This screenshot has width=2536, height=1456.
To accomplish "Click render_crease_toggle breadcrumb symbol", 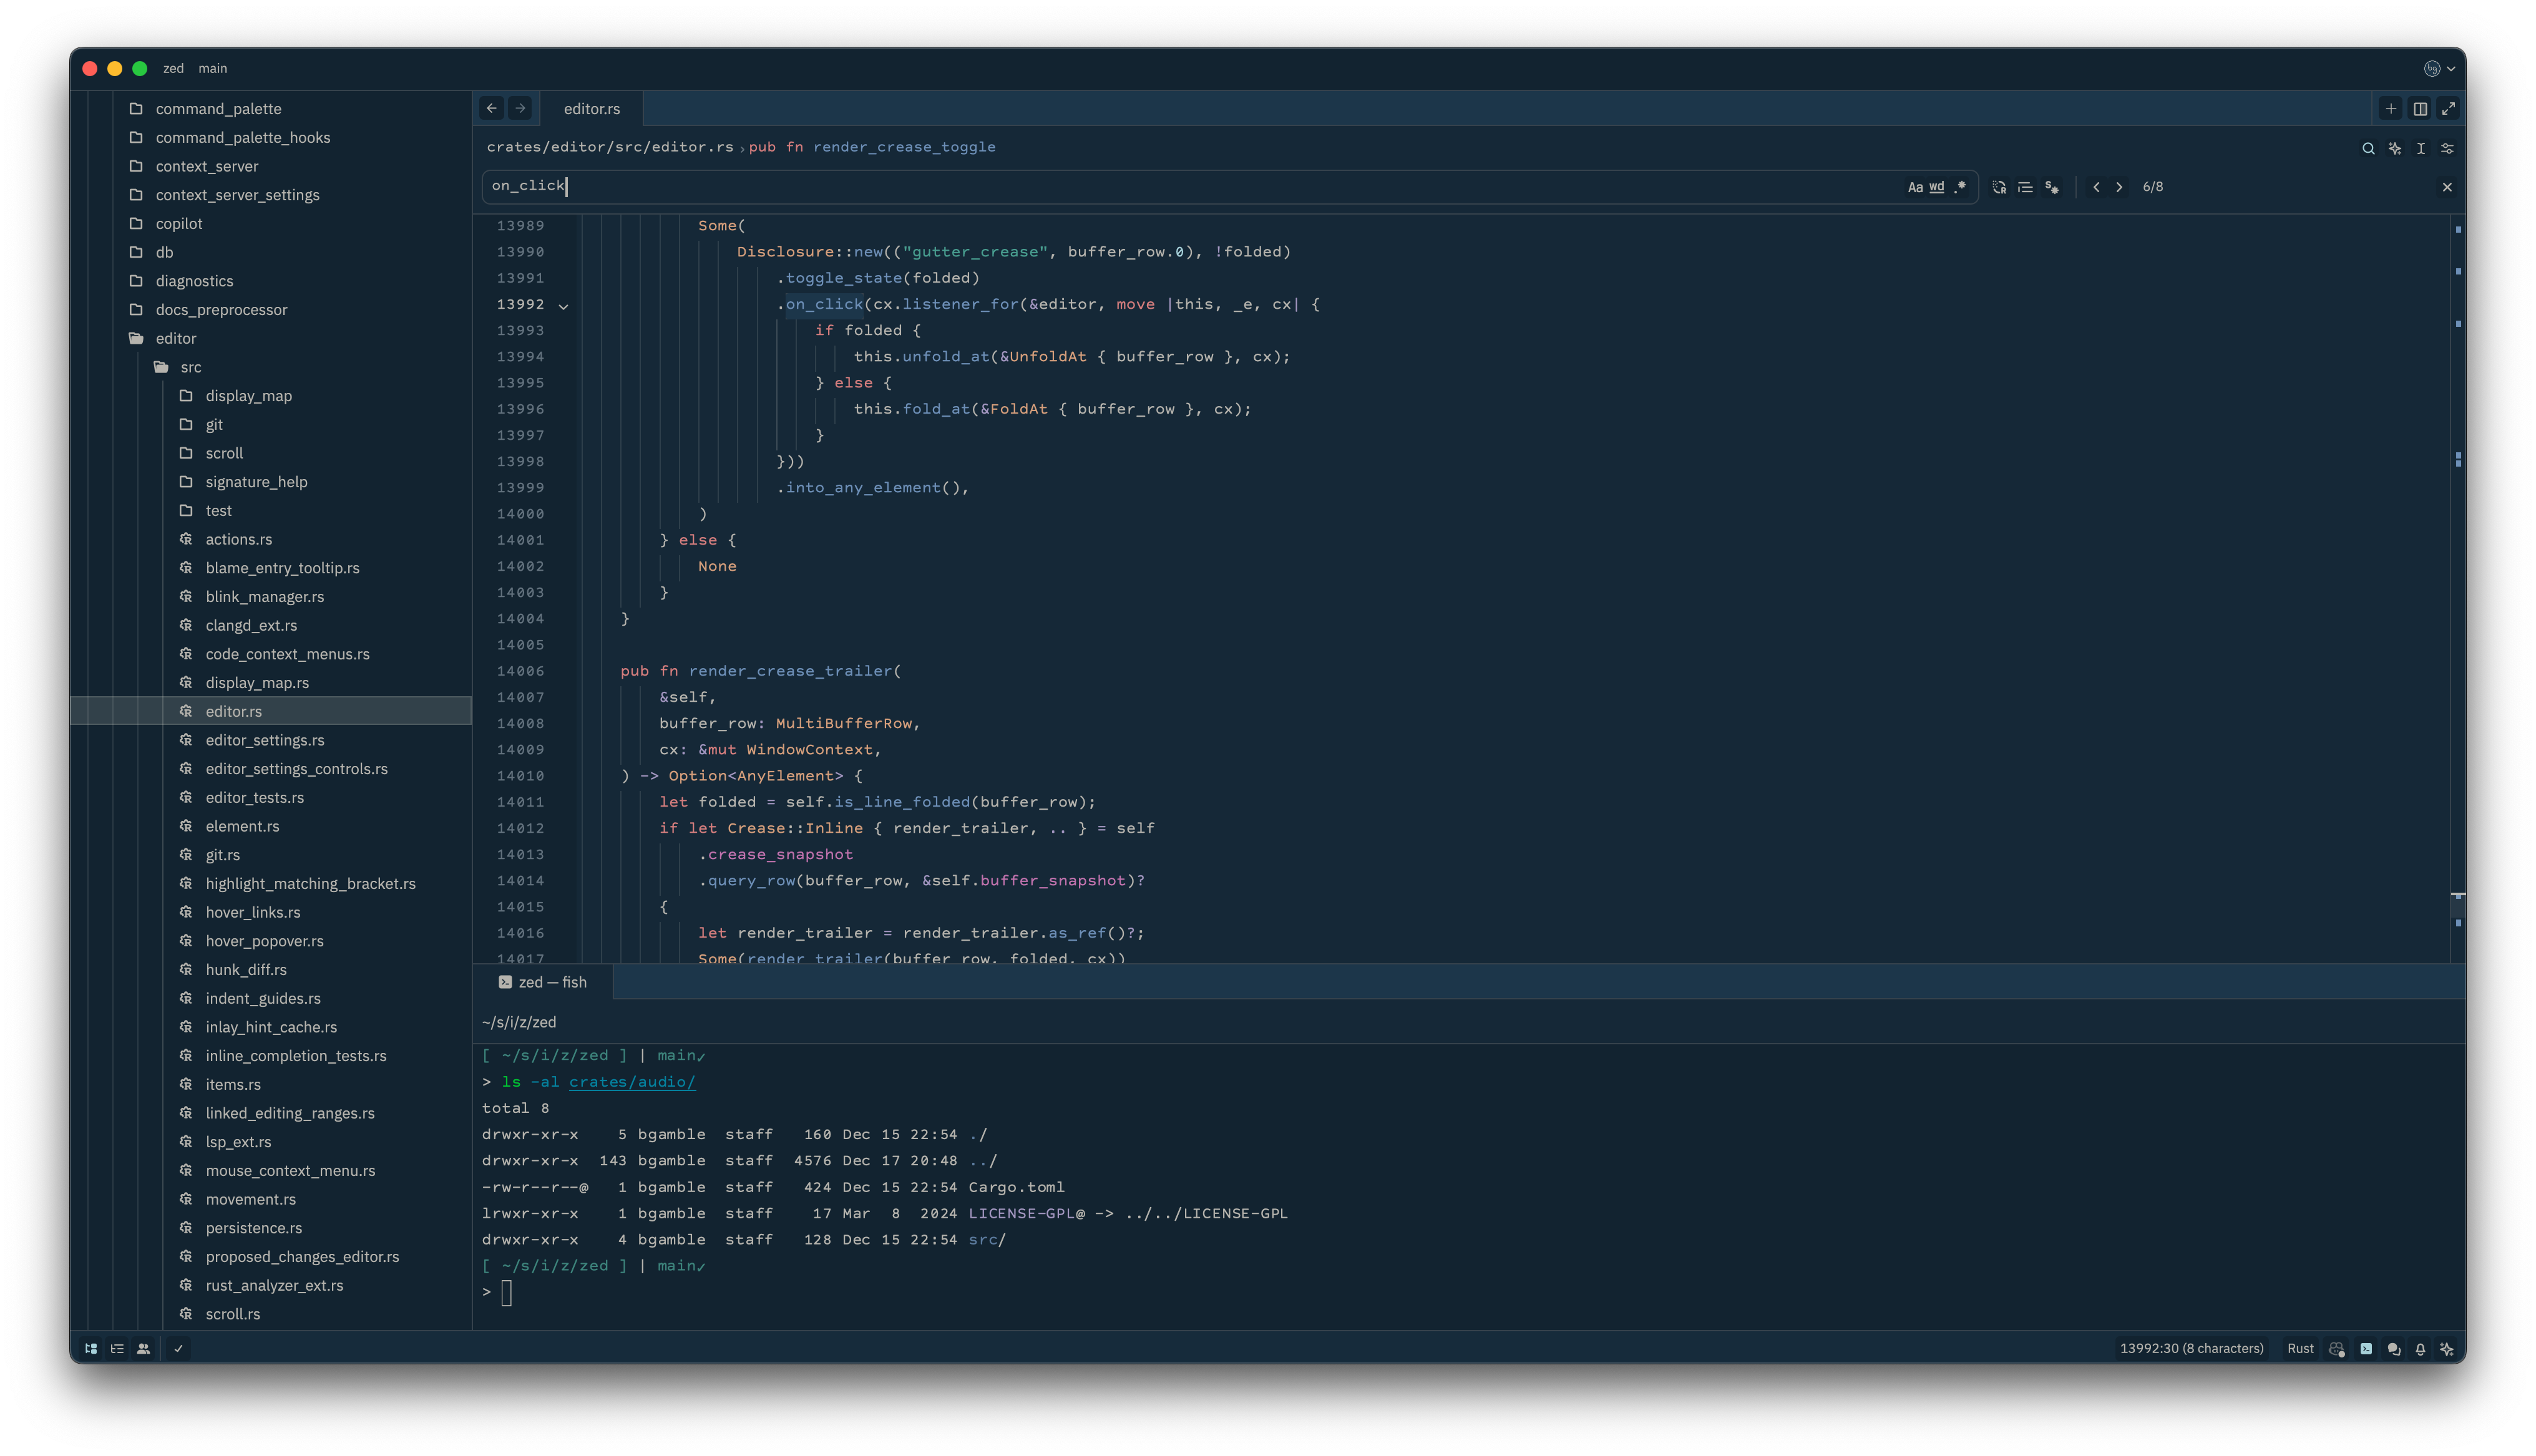I will pyautogui.click(x=904, y=147).
